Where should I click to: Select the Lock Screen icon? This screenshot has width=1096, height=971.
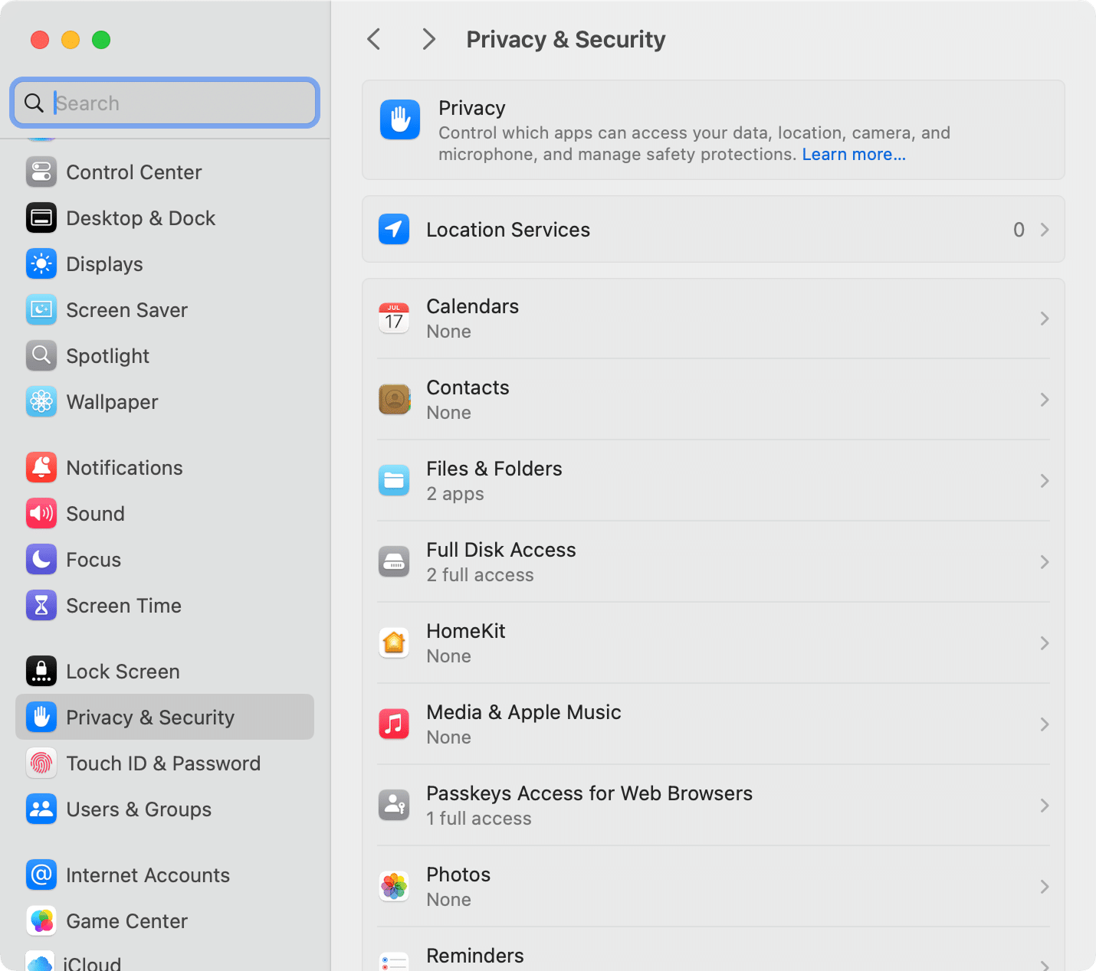coord(41,672)
